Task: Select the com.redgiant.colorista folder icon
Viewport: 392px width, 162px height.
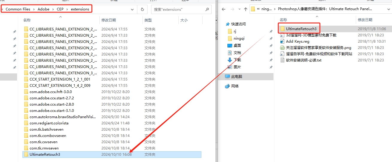Action: (26, 123)
